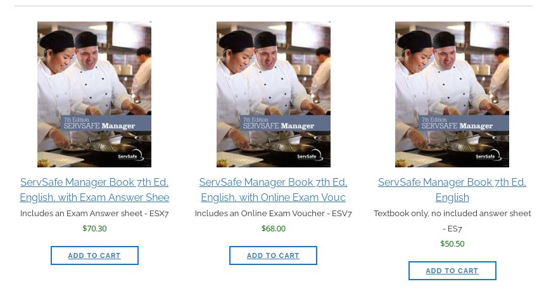Click the '7th Edition' banner on the third cover
The image size is (544, 291).
(x=435, y=119)
